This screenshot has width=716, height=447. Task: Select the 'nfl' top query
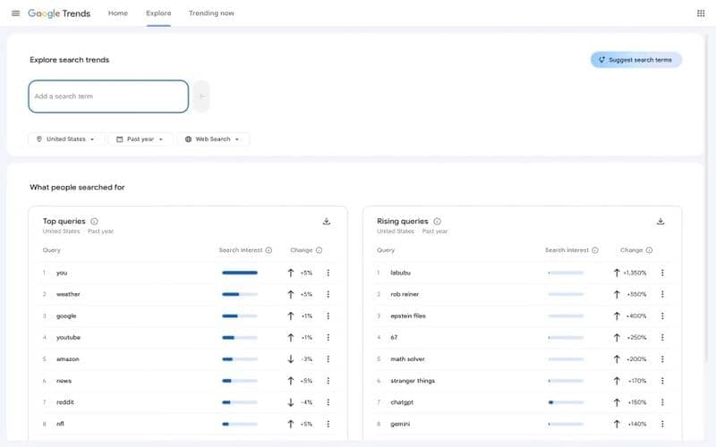click(x=60, y=424)
